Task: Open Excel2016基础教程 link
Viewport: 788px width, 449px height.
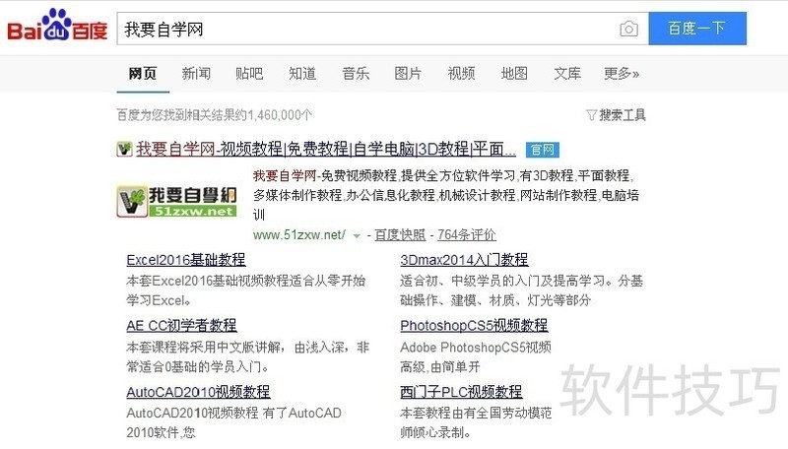Action: click(x=186, y=260)
